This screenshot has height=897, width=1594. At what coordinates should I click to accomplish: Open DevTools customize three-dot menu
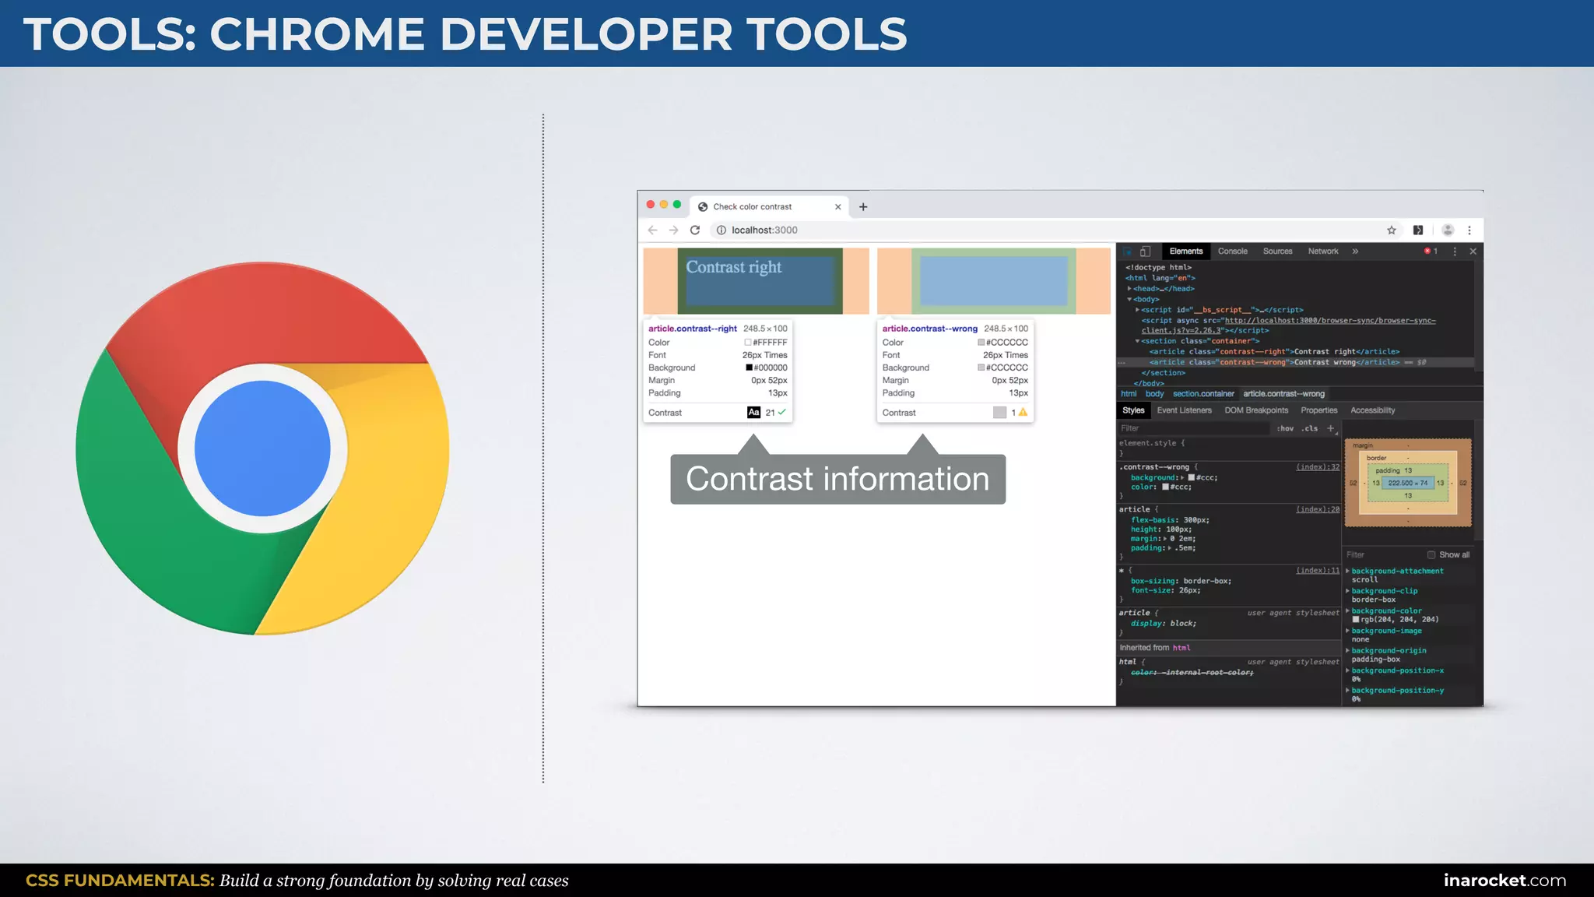point(1455,252)
